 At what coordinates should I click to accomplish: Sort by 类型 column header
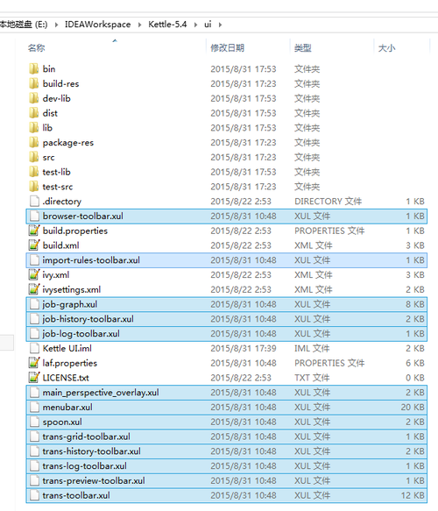coord(303,48)
